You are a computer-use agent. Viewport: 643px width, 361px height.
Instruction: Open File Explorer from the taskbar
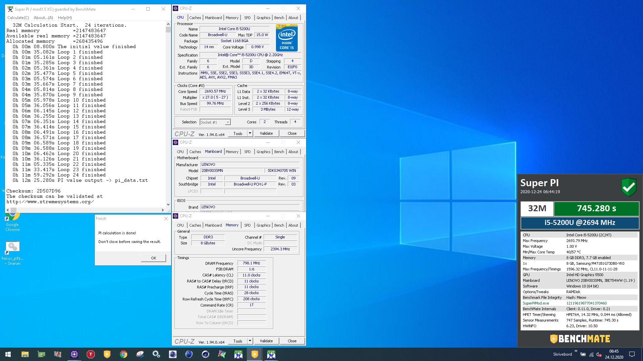point(25,354)
